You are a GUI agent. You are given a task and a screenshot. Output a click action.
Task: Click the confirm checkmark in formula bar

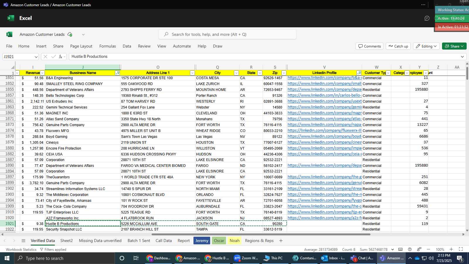[53, 57]
